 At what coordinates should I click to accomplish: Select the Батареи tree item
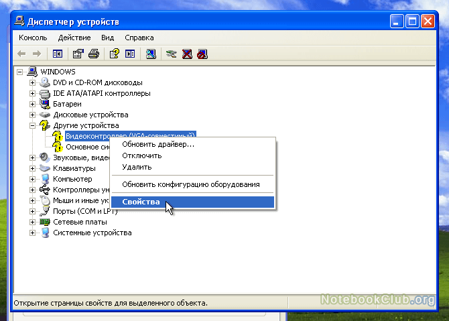67,104
